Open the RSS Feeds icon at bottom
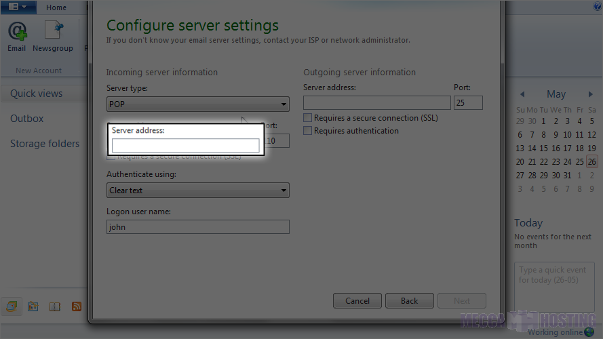 (x=77, y=306)
